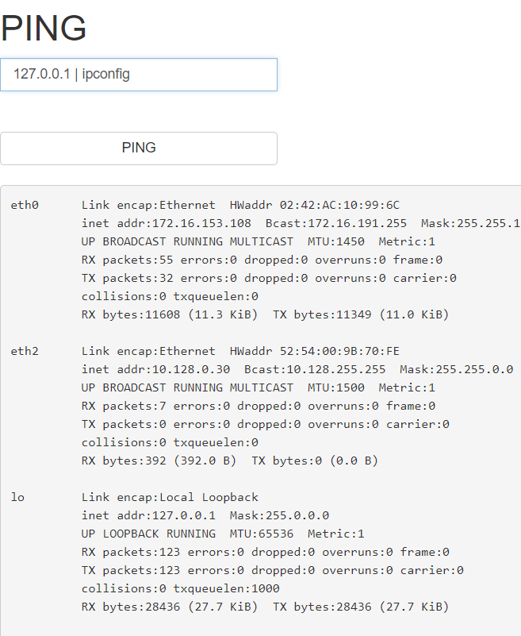Click the MTU:1450 value for eth0

(x=336, y=241)
